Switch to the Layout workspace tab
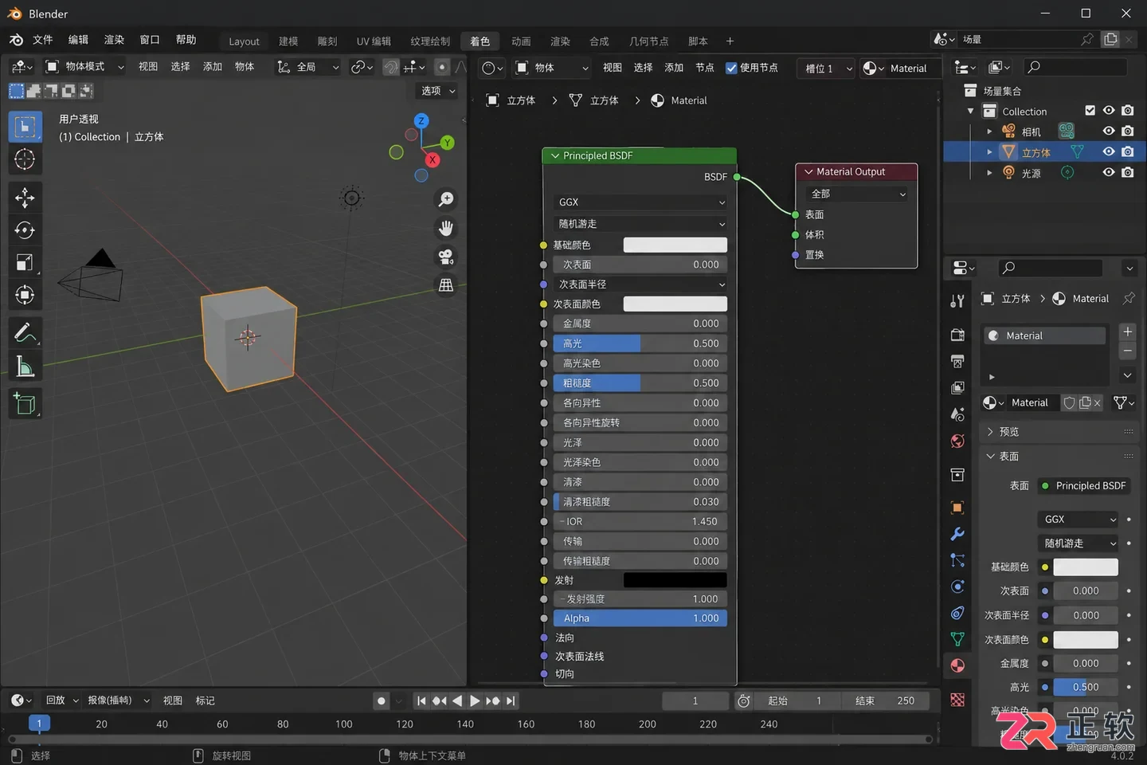Viewport: 1147px width, 765px height. (x=244, y=41)
